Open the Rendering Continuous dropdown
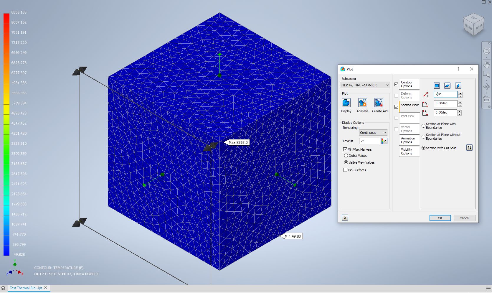Image resolution: width=492 pixels, height=293 pixels. [373, 133]
